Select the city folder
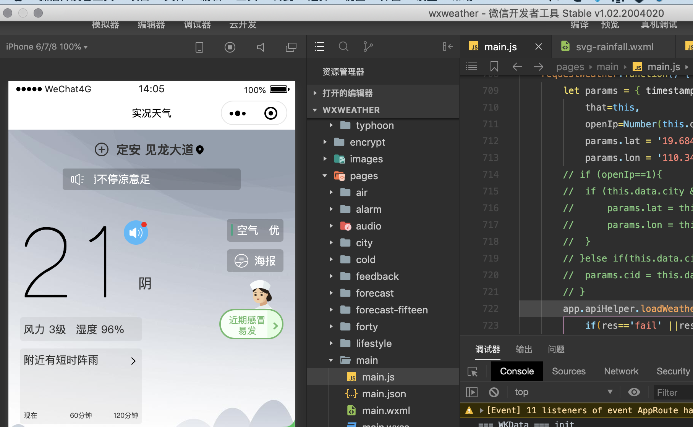Viewport: 693px width, 427px height. [383, 243]
